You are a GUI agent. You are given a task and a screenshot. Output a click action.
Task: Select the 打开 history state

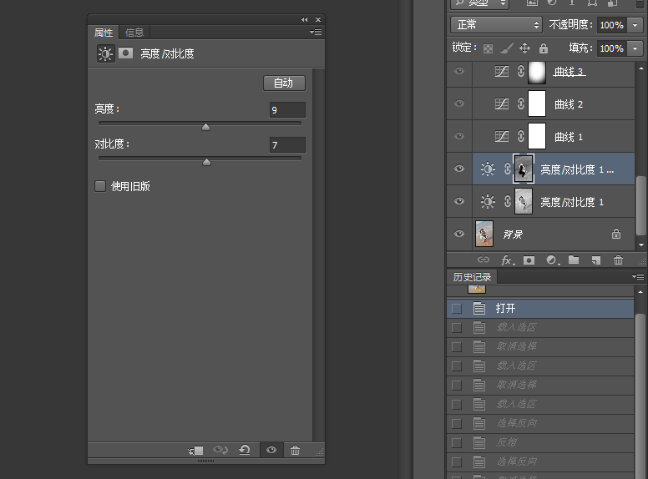coord(540,309)
